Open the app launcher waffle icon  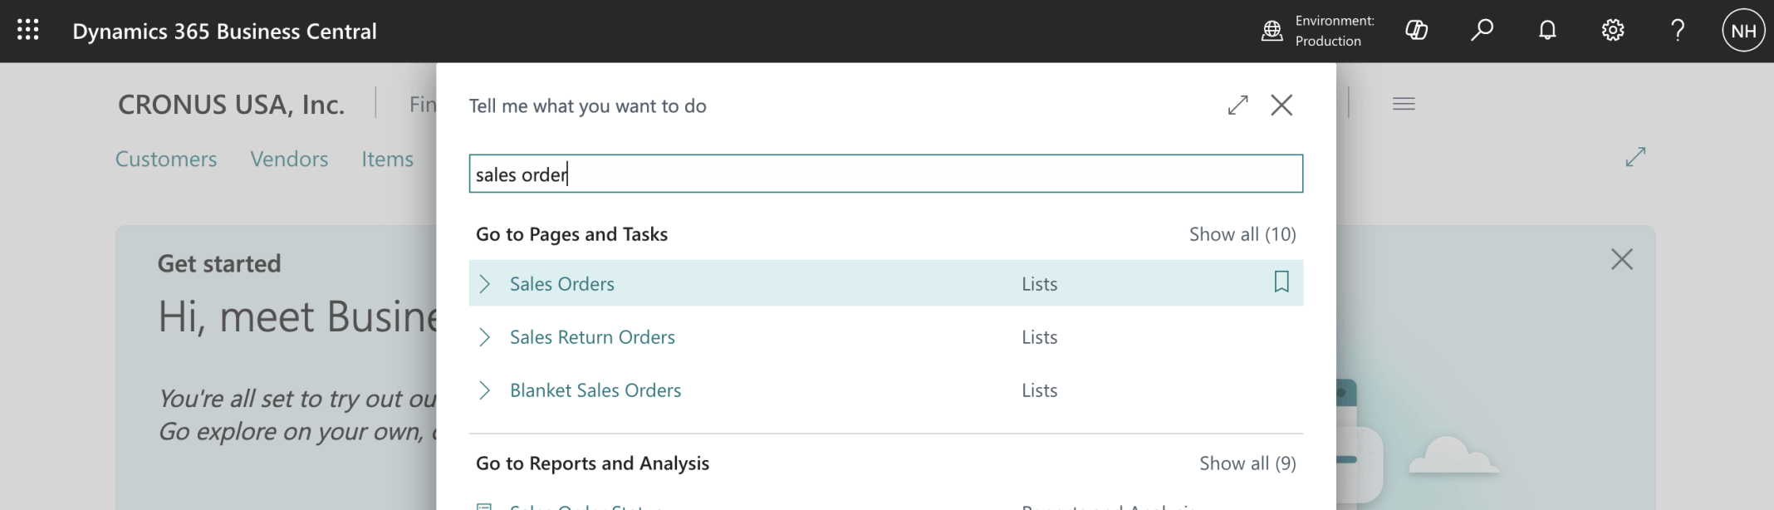[28, 31]
